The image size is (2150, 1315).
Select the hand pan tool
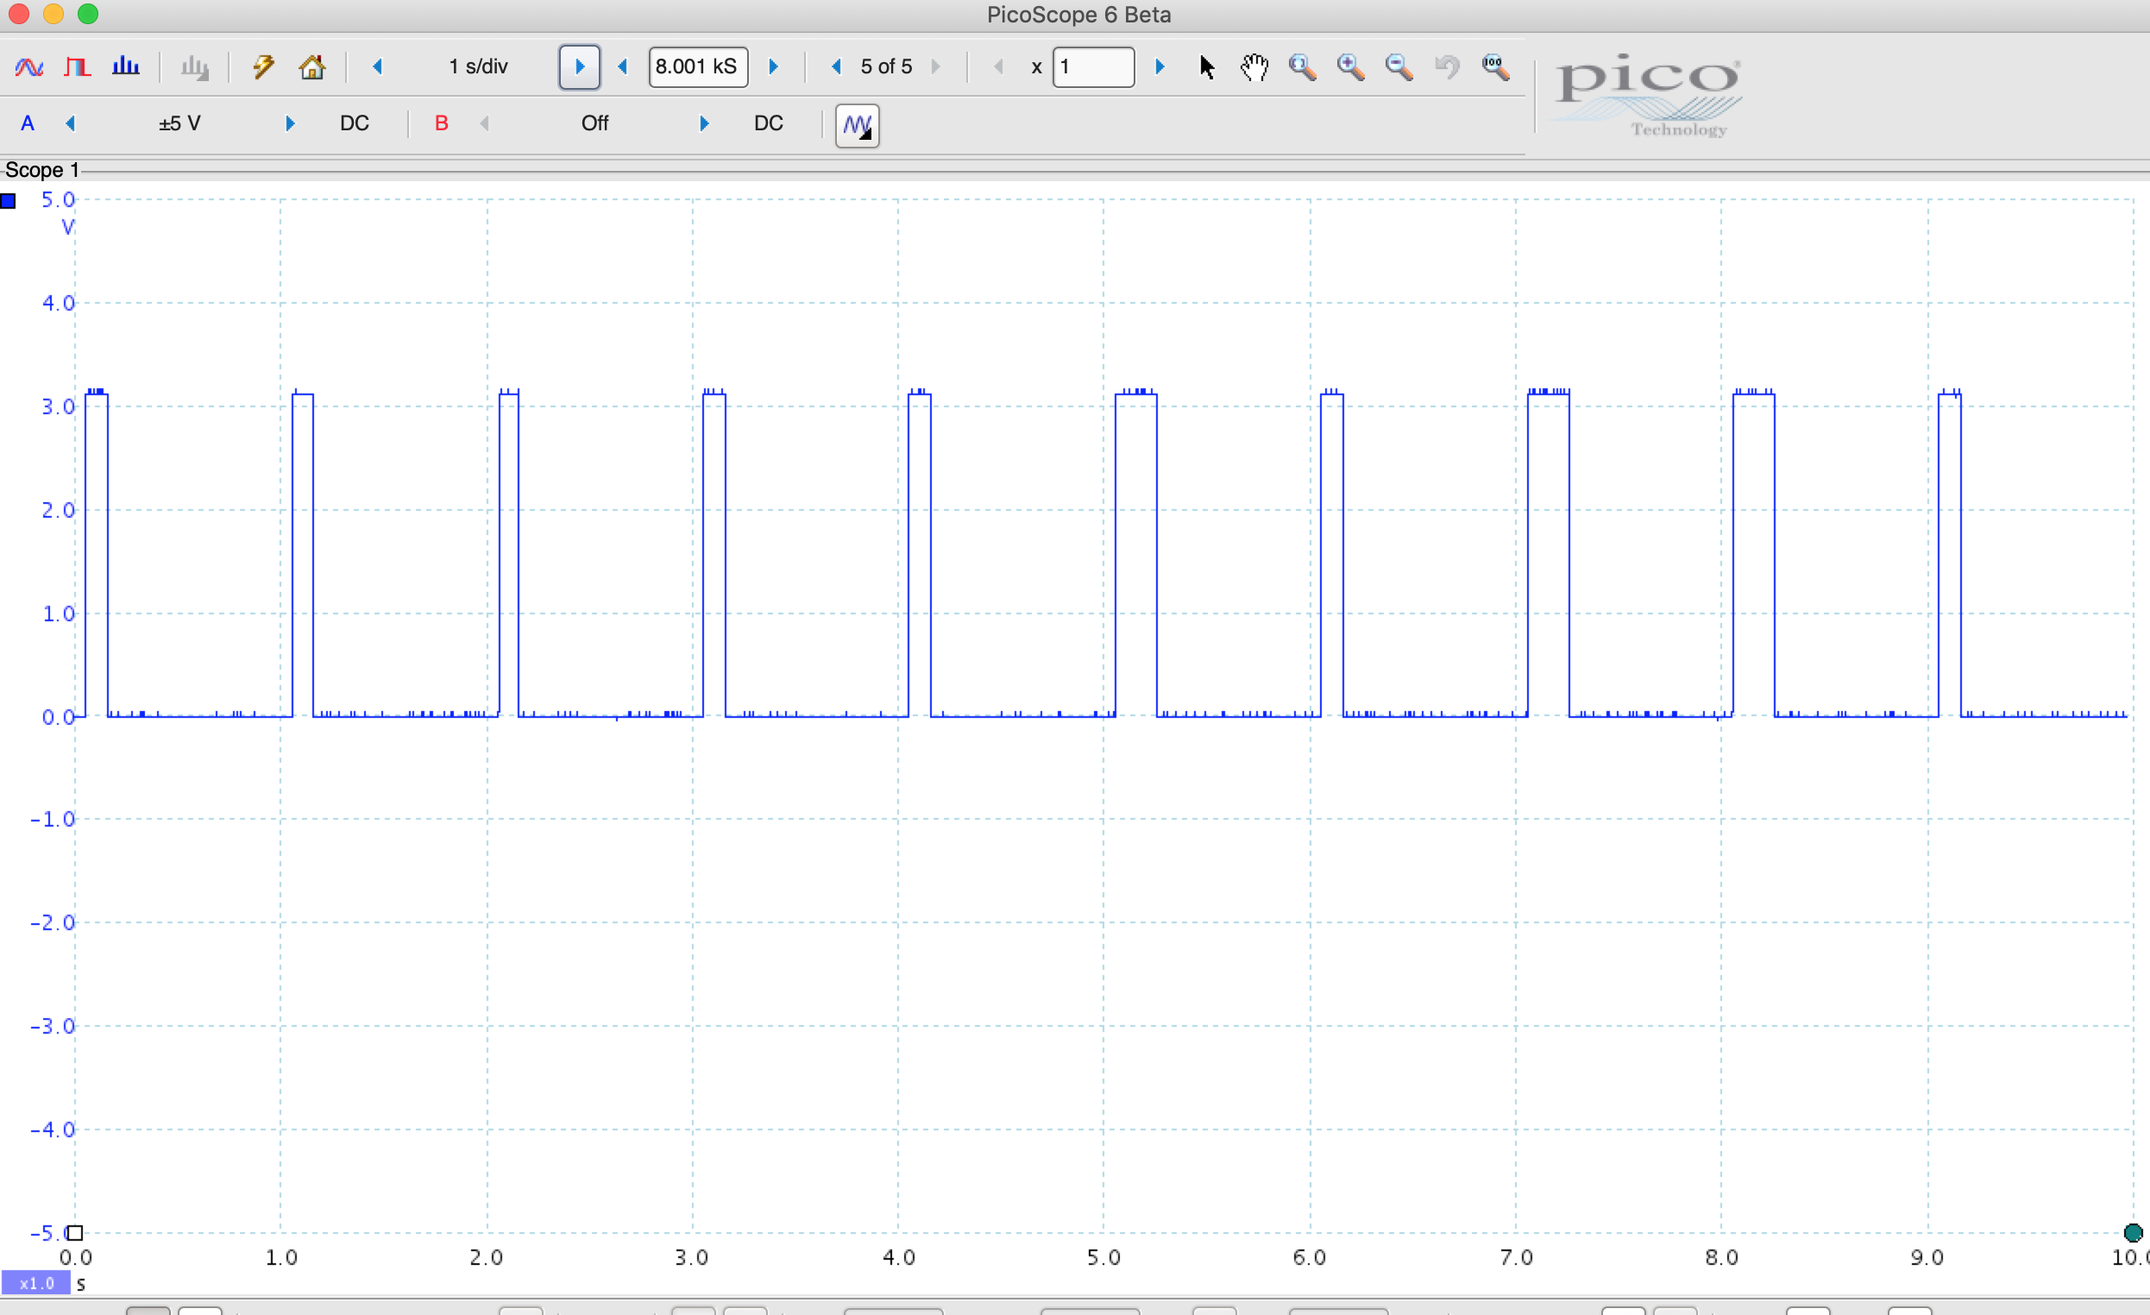click(x=1254, y=67)
